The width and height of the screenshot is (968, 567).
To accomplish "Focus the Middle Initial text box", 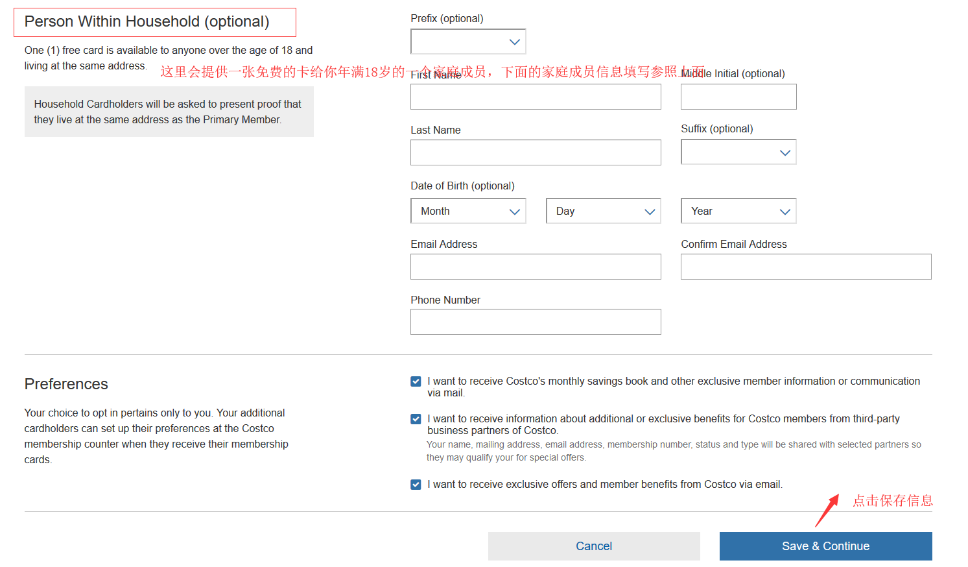I will click(738, 97).
